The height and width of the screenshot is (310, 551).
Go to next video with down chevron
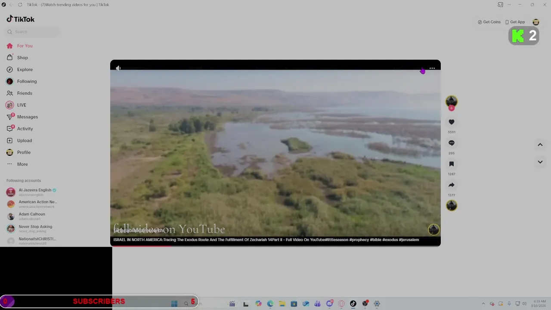click(x=540, y=162)
